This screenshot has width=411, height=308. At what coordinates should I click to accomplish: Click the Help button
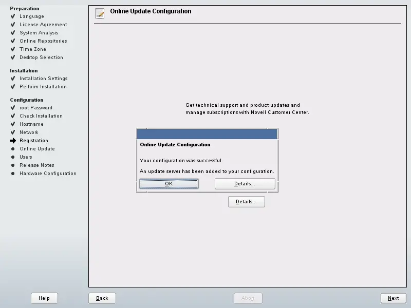point(44,298)
